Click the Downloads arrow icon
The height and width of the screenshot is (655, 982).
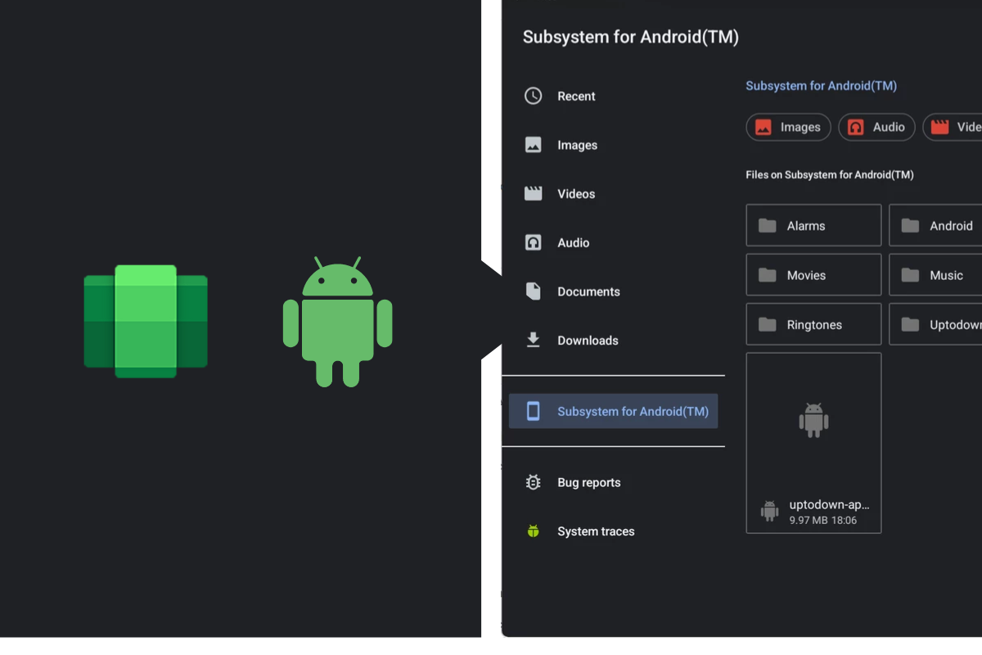pyautogui.click(x=534, y=341)
